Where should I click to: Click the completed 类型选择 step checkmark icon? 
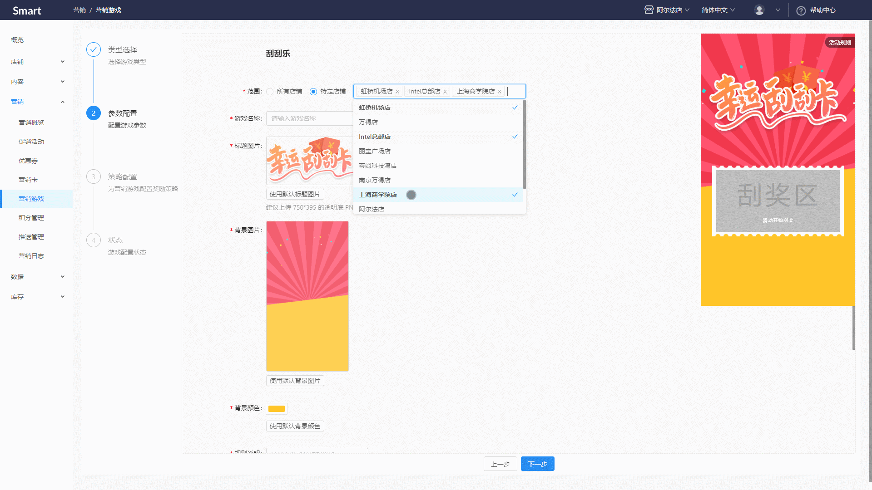pos(94,49)
